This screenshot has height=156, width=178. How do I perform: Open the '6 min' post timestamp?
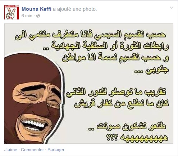[x=27, y=16]
